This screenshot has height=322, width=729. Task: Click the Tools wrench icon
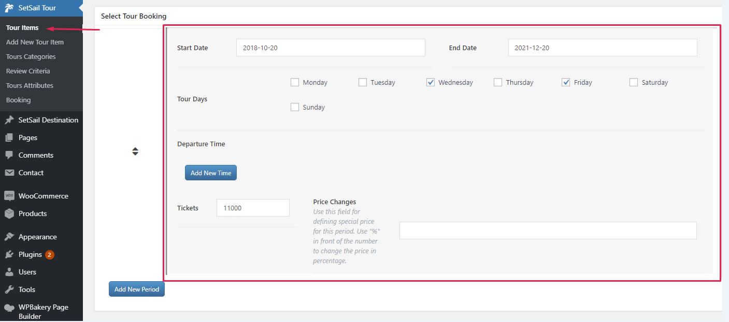pos(9,289)
